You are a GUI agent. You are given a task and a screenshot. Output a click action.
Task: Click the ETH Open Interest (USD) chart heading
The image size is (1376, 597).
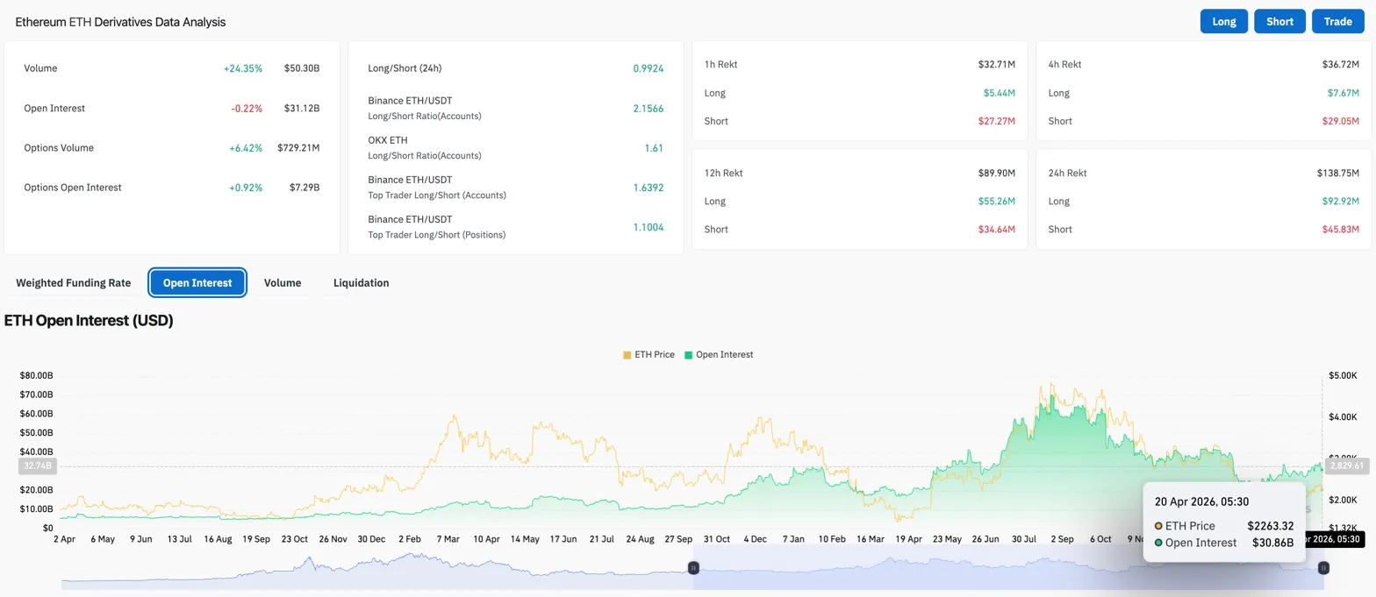[x=89, y=321]
